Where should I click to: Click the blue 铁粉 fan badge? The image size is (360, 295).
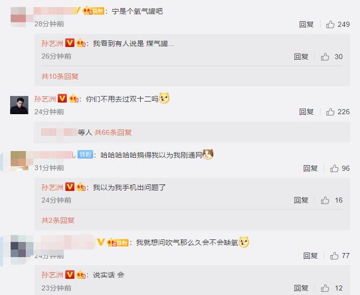click(85, 155)
